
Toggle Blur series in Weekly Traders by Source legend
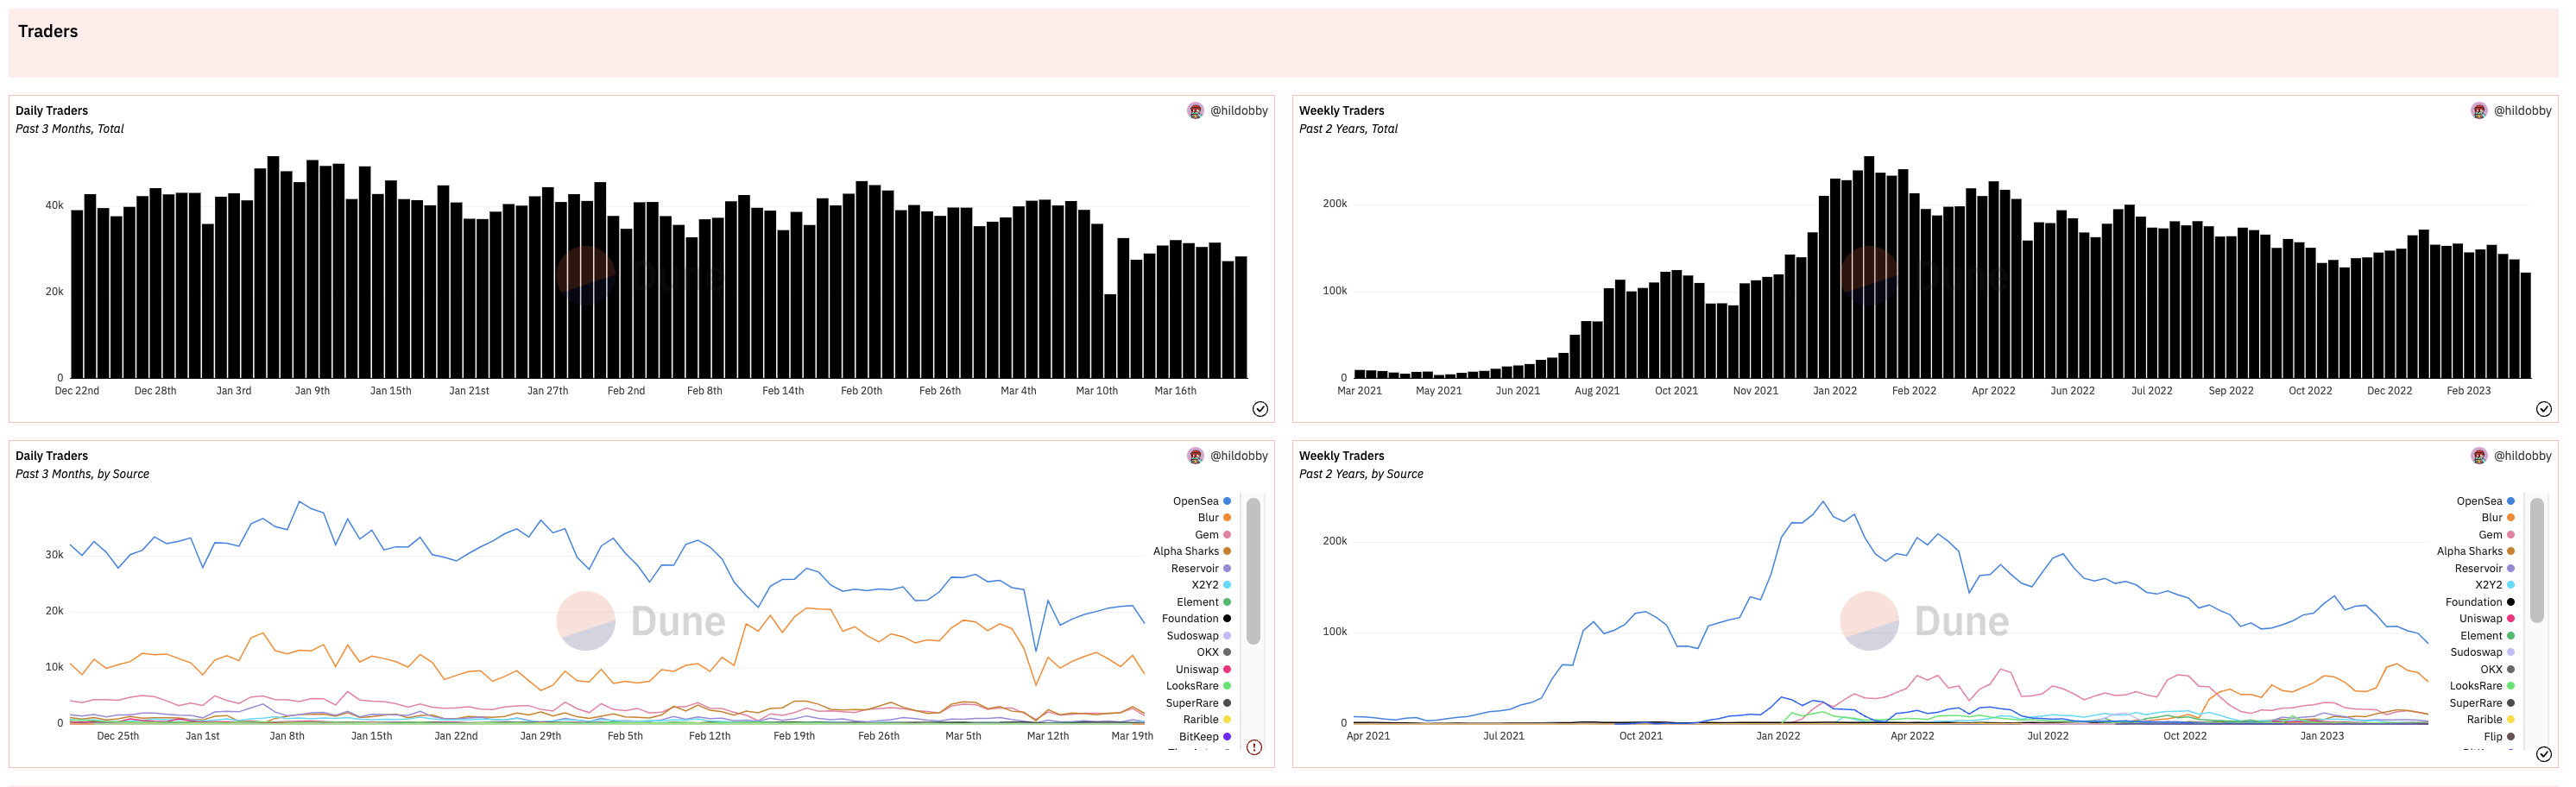tap(2493, 518)
